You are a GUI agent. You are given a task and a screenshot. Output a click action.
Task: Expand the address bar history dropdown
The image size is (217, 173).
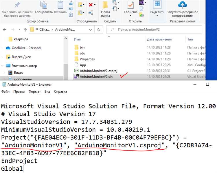(90, 30)
